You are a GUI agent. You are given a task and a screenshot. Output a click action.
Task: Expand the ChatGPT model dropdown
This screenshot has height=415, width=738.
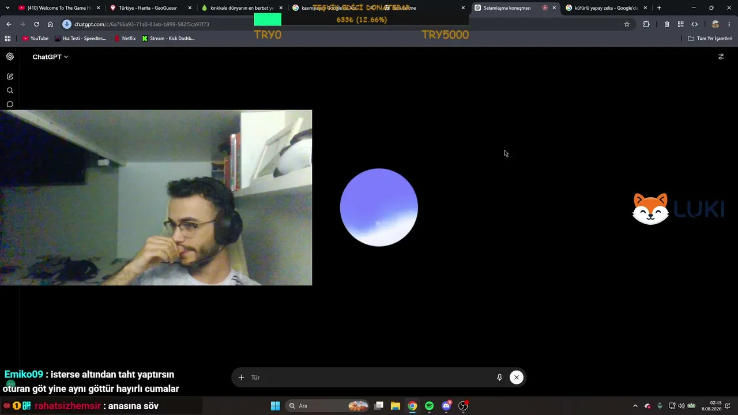[x=50, y=57]
